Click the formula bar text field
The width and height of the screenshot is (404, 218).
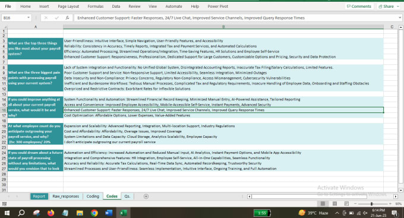tap(235, 18)
